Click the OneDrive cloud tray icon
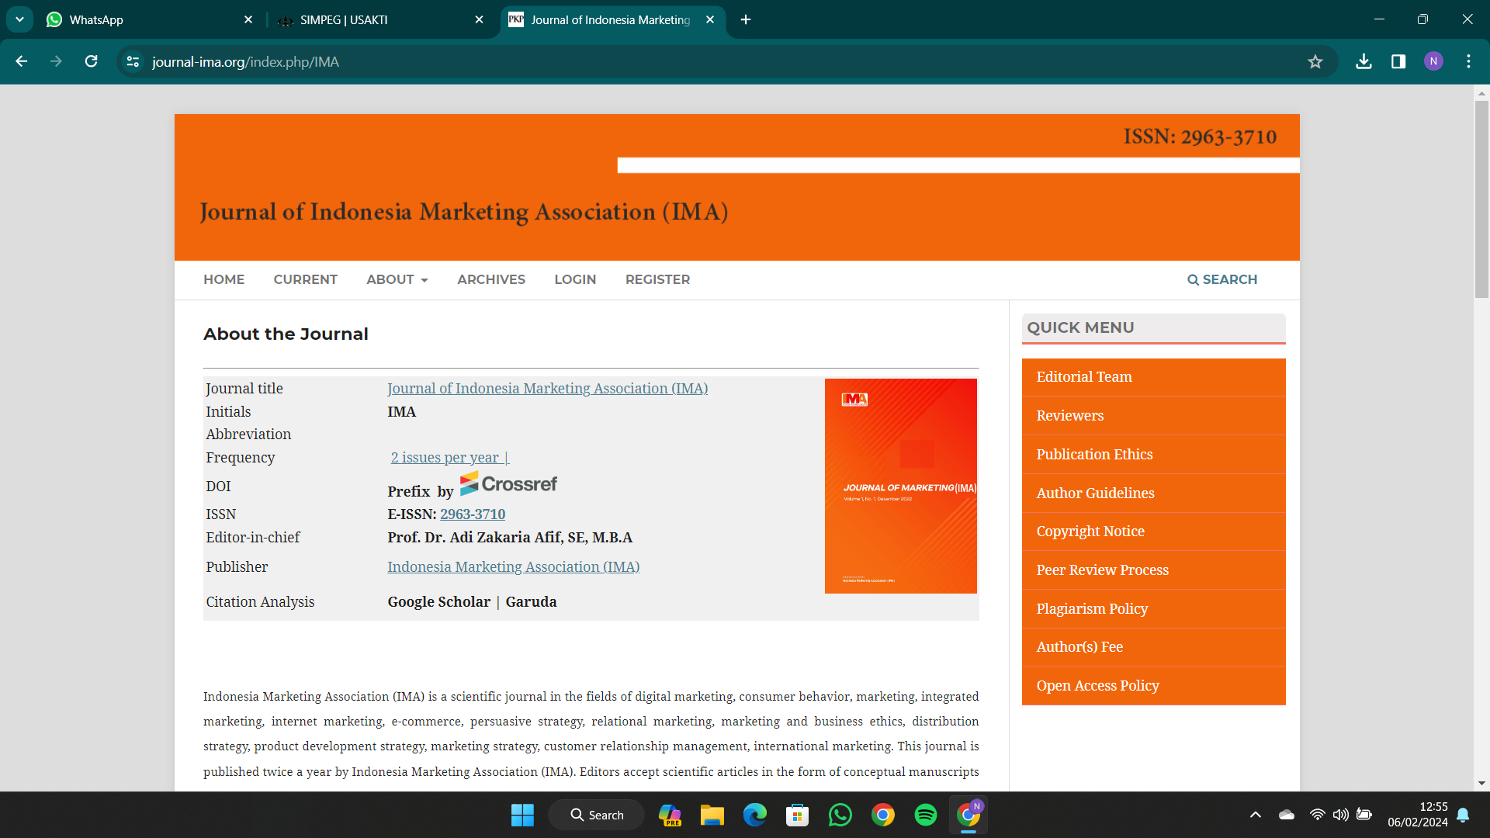The width and height of the screenshot is (1490, 838). [x=1287, y=815]
